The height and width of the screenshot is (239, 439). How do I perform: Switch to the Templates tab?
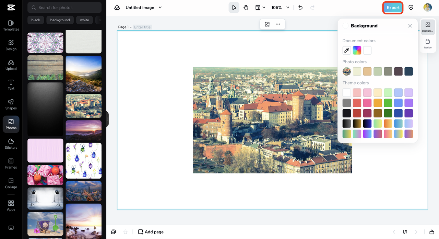11,25
